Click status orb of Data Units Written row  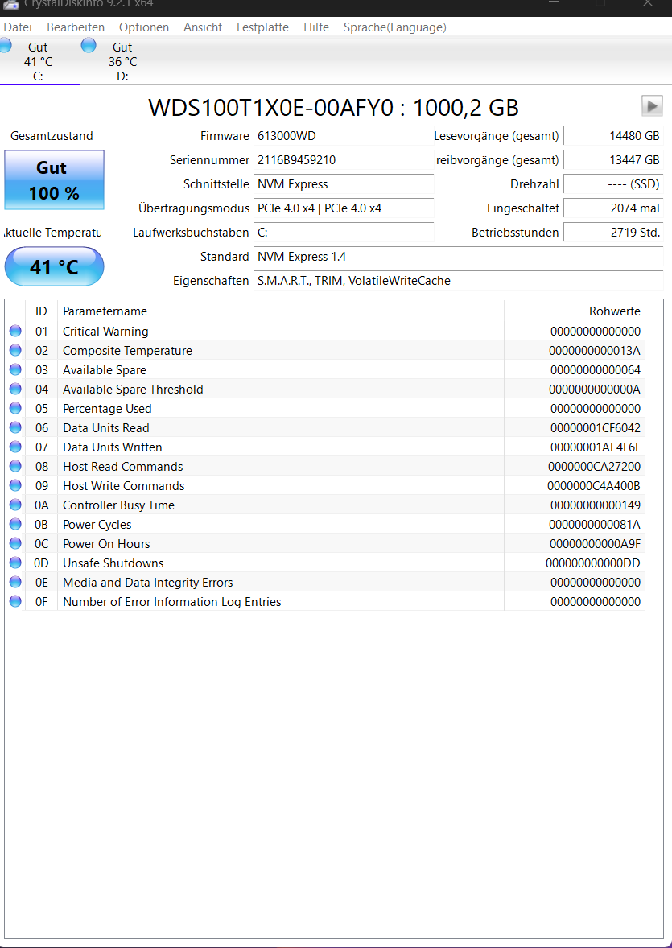pyautogui.click(x=15, y=447)
